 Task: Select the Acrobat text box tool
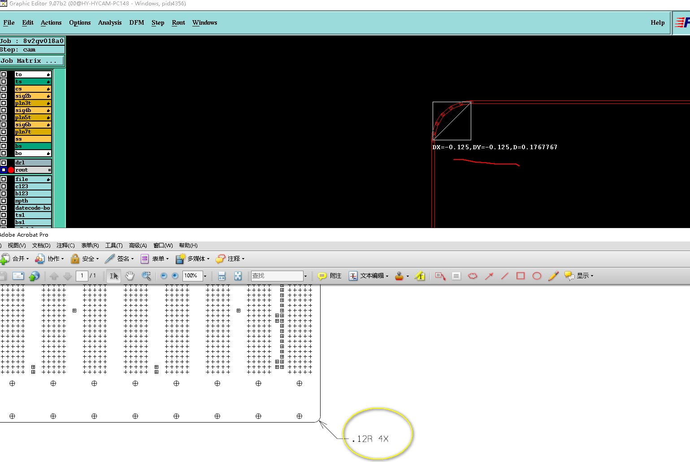pos(456,276)
